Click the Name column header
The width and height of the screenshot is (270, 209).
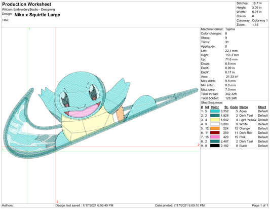coord(244,107)
